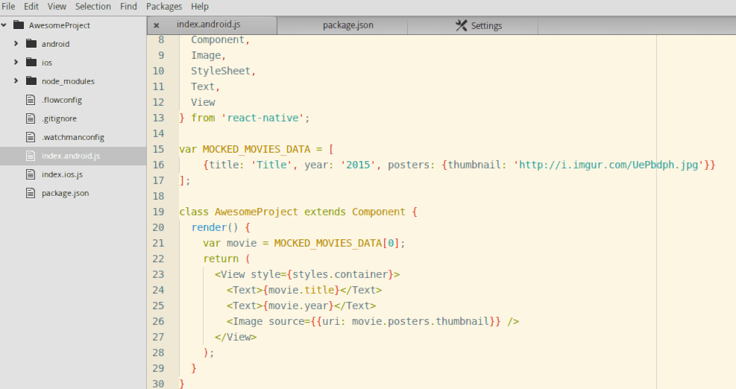The image size is (736, 389).
Task: Expand the android folder arrow
Action: tap(16, 44)
